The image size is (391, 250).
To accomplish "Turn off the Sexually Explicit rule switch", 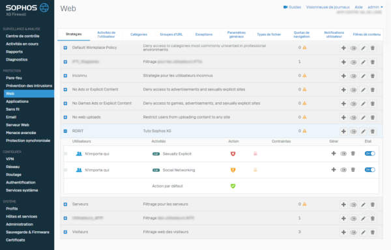I will pyautogui.click(x=369, y=154).
